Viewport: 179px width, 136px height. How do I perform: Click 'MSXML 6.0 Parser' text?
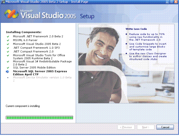click(25, 40)
